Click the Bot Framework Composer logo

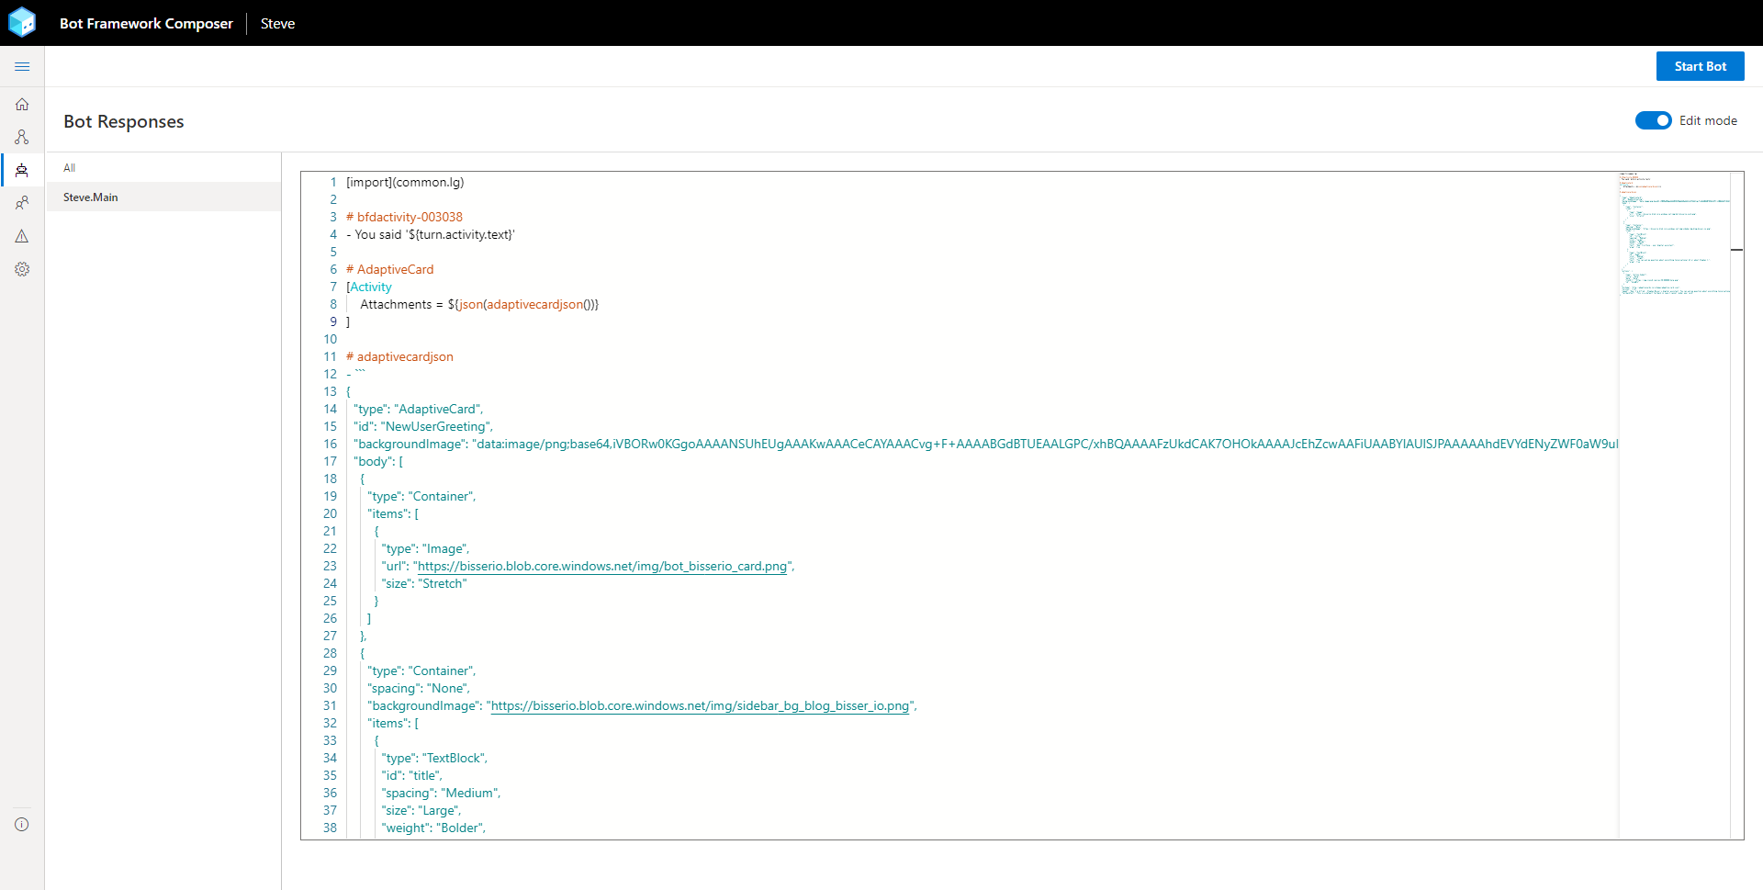coord(22,22)
